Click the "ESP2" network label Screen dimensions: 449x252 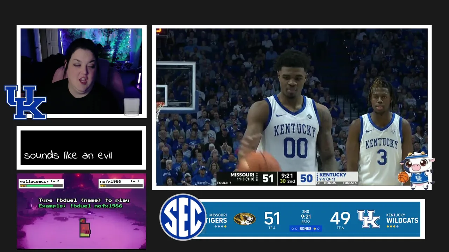pyautogui.click(x=306, y=222)
